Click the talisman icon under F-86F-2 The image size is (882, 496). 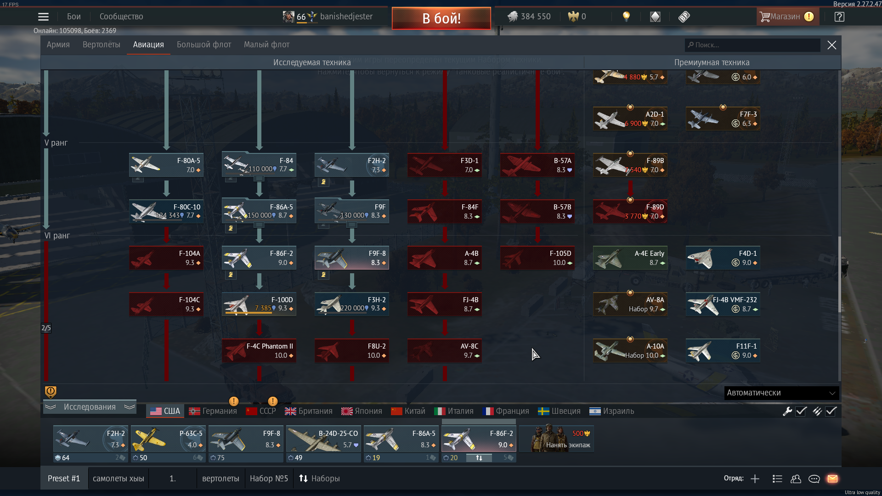231,275
